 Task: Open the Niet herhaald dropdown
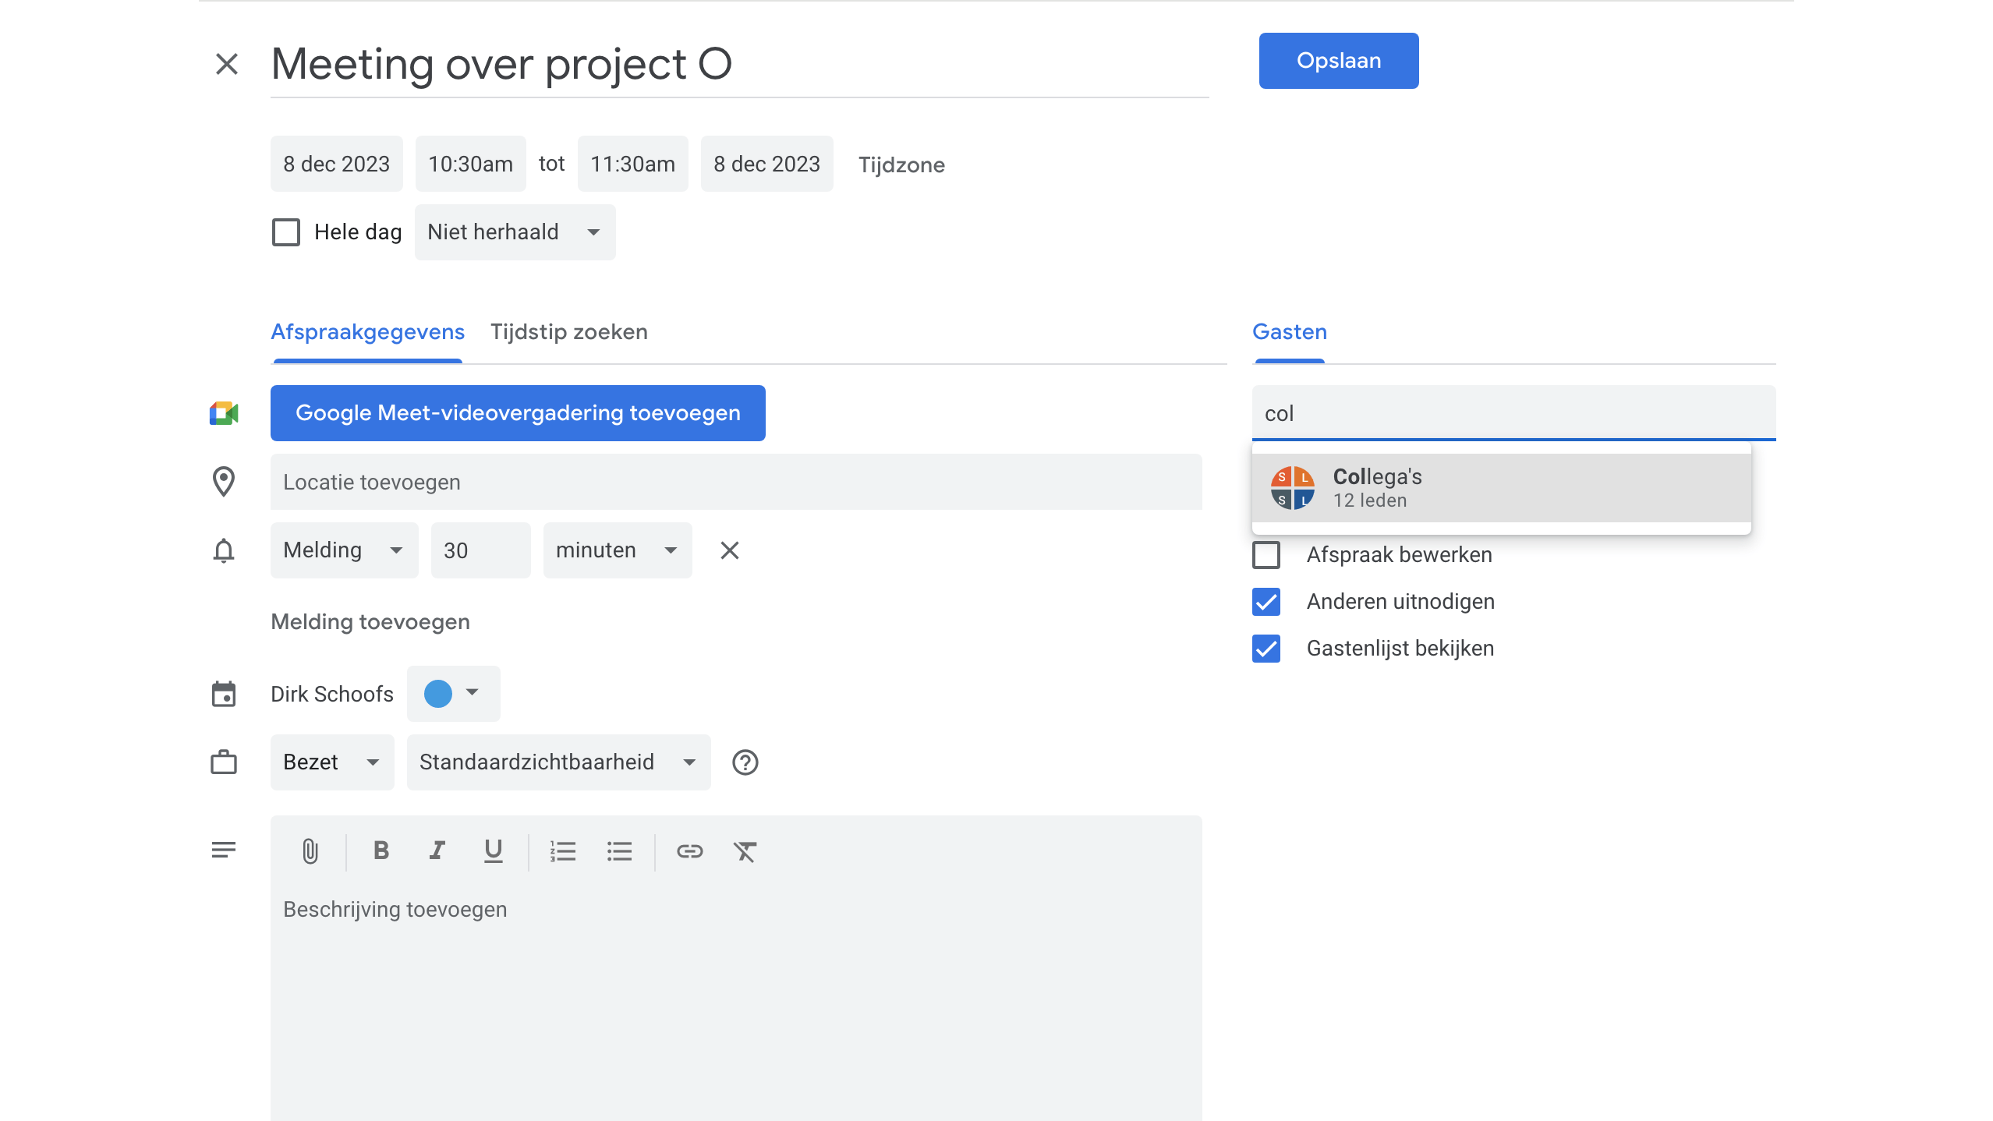point(515,232)
